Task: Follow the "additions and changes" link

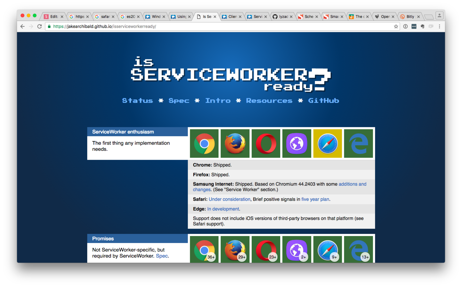Action: coord(352,184)
